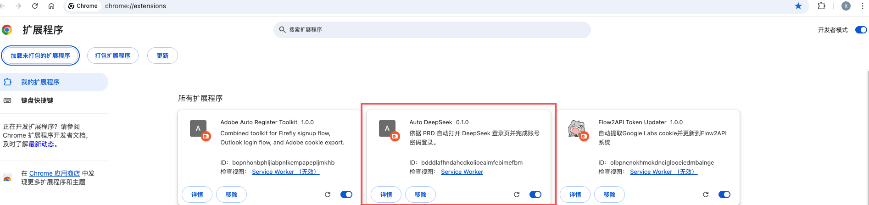The height and width of the screenshot is (205, 869).
Task: Go to the browser home page
Action: (x=51, y=6)
